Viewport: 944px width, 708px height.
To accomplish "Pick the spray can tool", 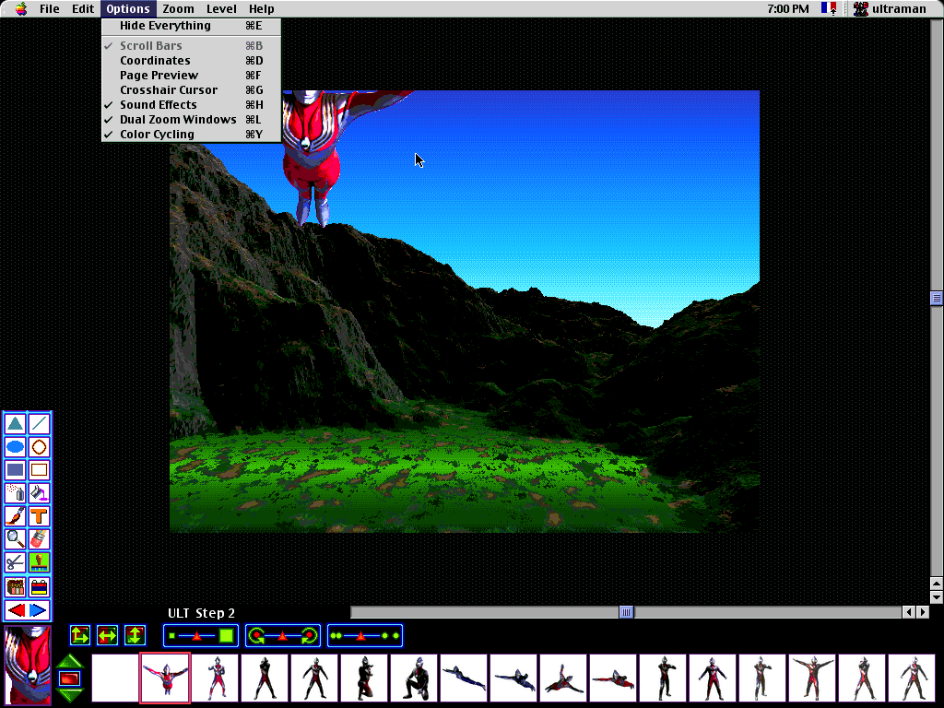I will pos(16,493).
